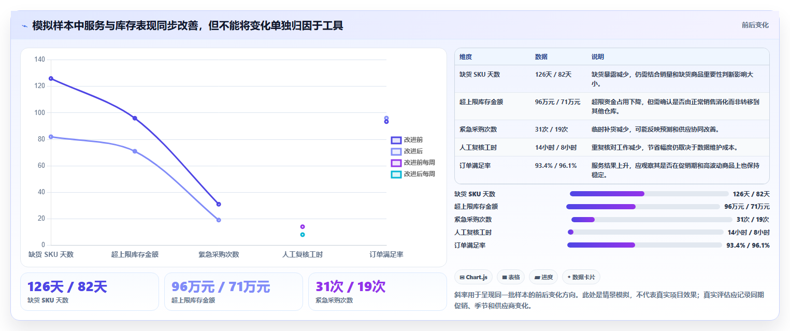
Task: Click the 前后变化 tag in the header
Action: coord(755,25)
